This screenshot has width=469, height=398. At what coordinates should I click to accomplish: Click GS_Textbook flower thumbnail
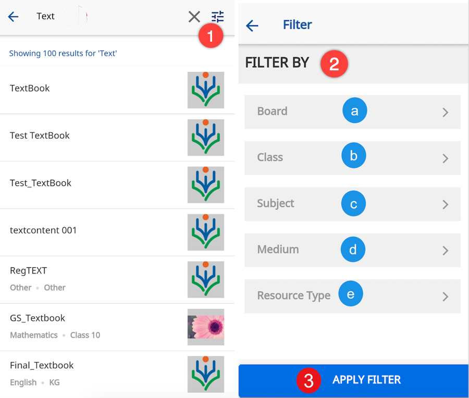pyautogui.click(x=206, y=327)
